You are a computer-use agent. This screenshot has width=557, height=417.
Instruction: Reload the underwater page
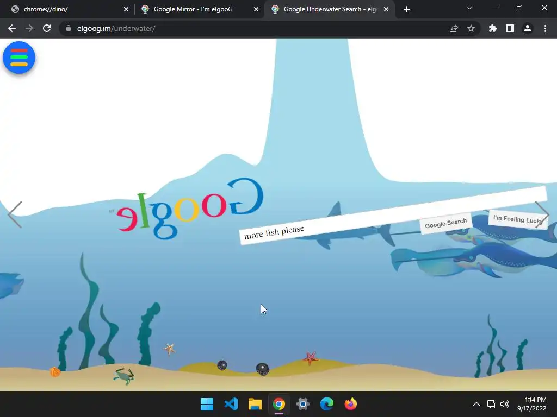point(47,28)
